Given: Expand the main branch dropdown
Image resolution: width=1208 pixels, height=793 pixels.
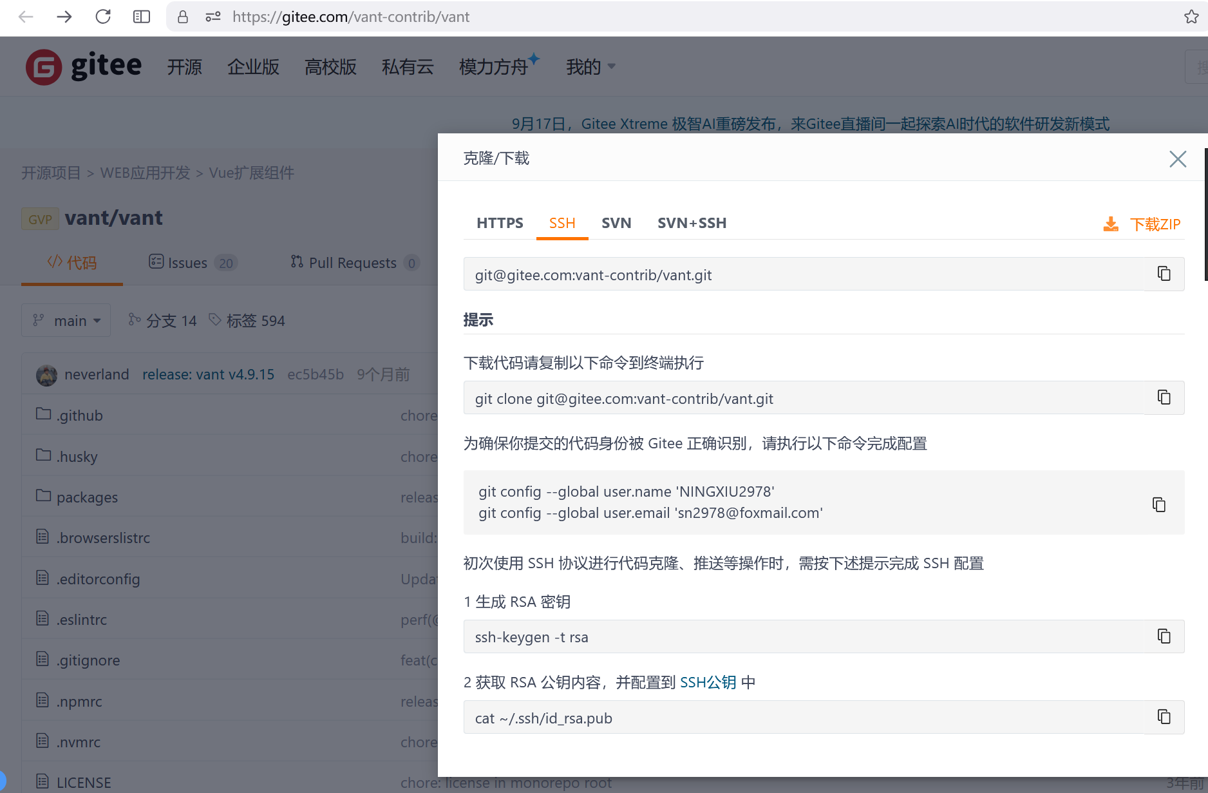Looking at the screenshot, I should [x=66, y=320].
